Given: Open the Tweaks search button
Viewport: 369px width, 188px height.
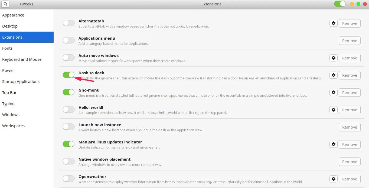Looking at the screenshot, I should pyautogui.click(x=5, y=4).
